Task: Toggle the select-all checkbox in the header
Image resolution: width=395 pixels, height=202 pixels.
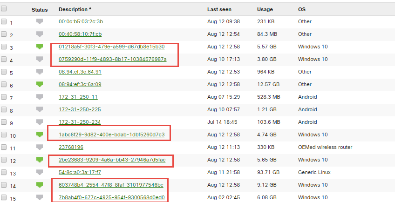Action: click(4, 9)
